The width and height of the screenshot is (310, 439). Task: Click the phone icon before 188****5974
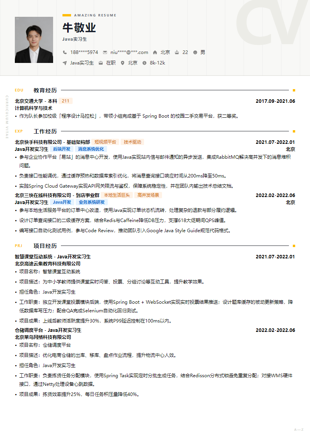coord(64,52)
